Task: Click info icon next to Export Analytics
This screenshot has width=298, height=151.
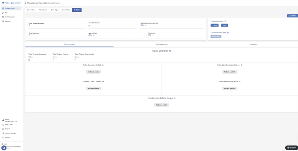Action: [x=225, y=22]
